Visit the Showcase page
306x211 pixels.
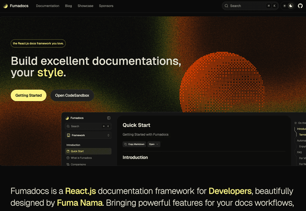click(86, 6)
